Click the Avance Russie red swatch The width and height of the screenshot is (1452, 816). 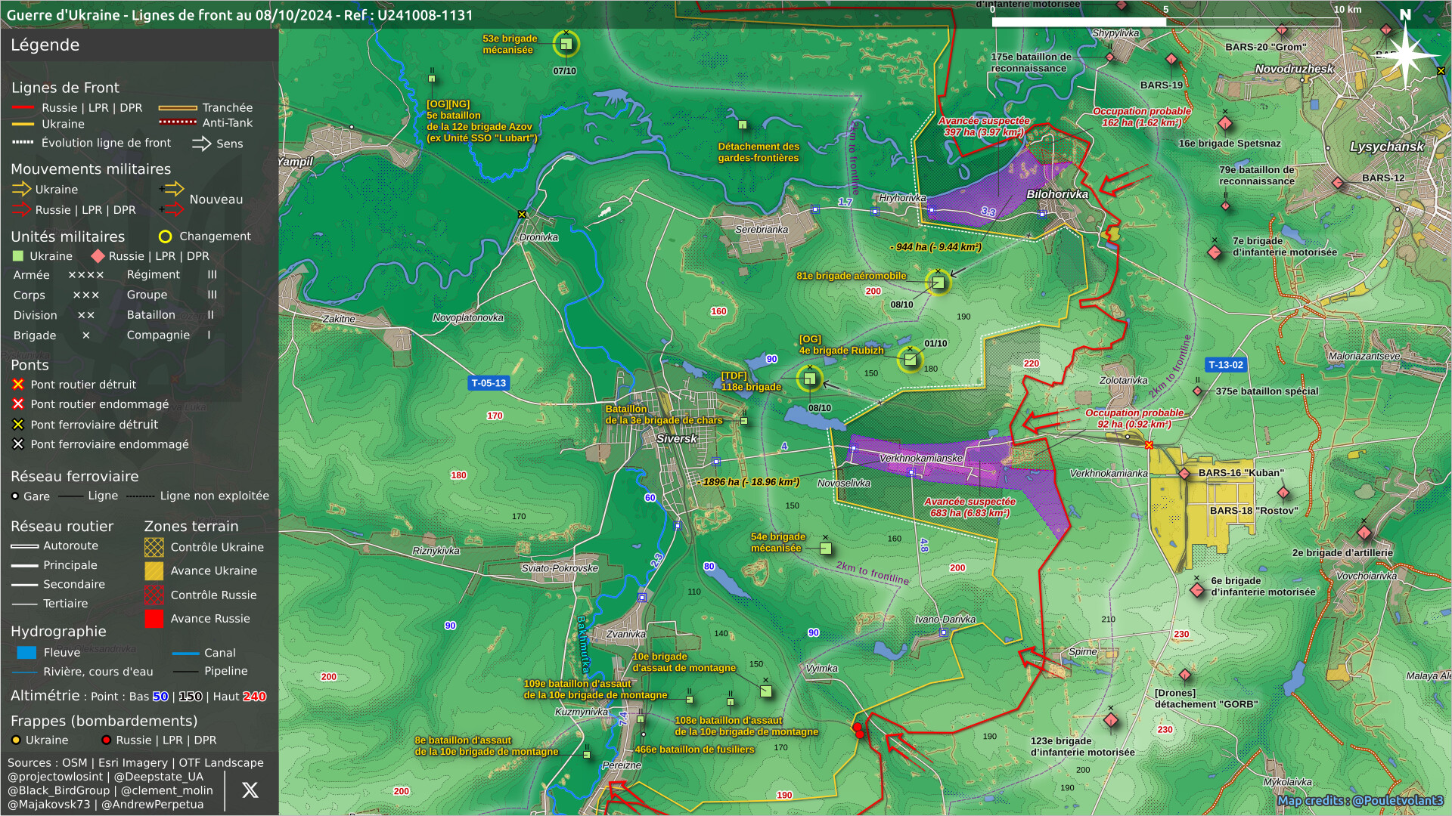pos(154,619)
